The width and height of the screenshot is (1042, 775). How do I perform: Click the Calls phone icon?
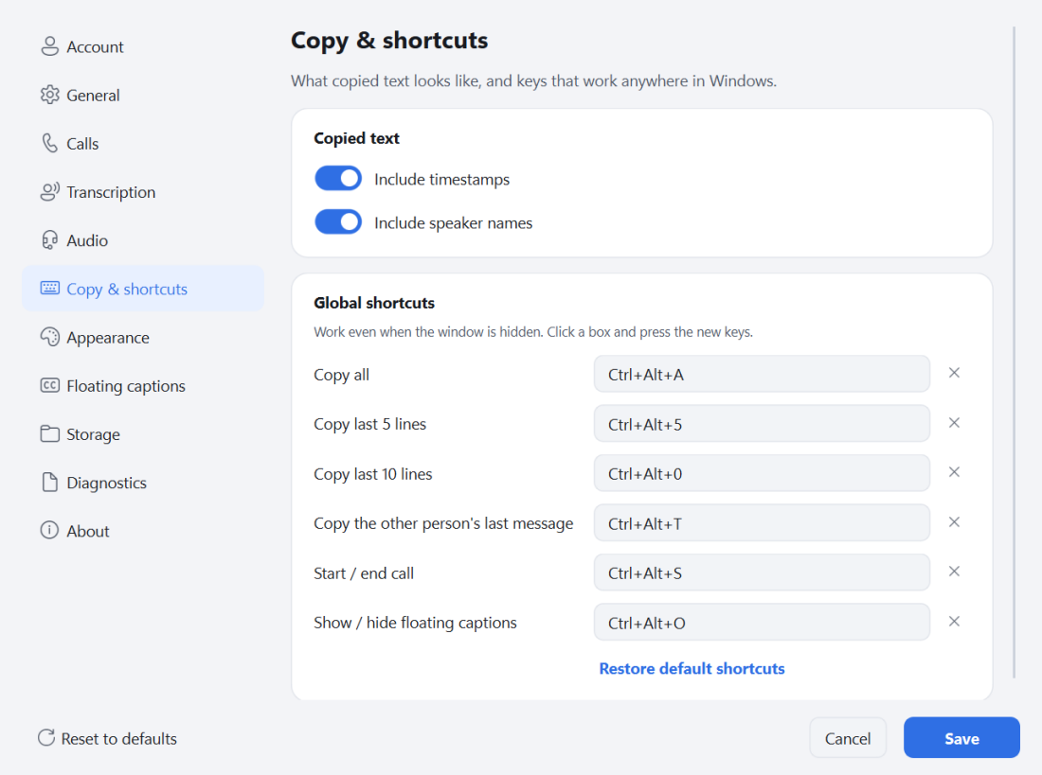pyautogui.click(x=50, y=144)
